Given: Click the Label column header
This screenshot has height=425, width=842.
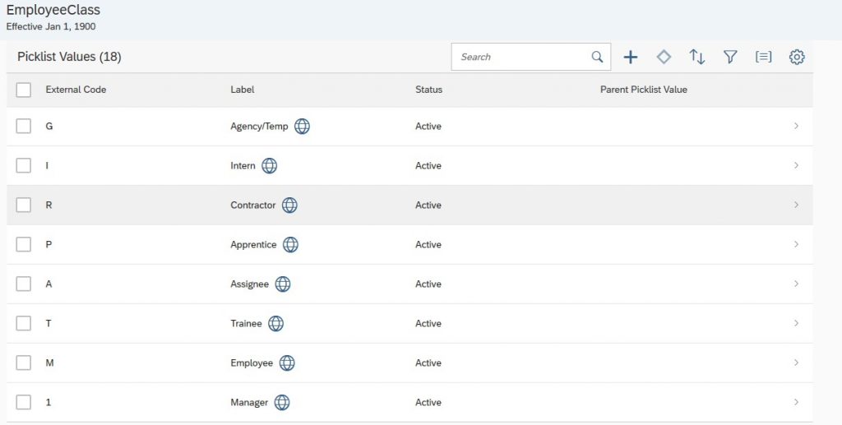Looking at the screenshot, I should point(243,90).
